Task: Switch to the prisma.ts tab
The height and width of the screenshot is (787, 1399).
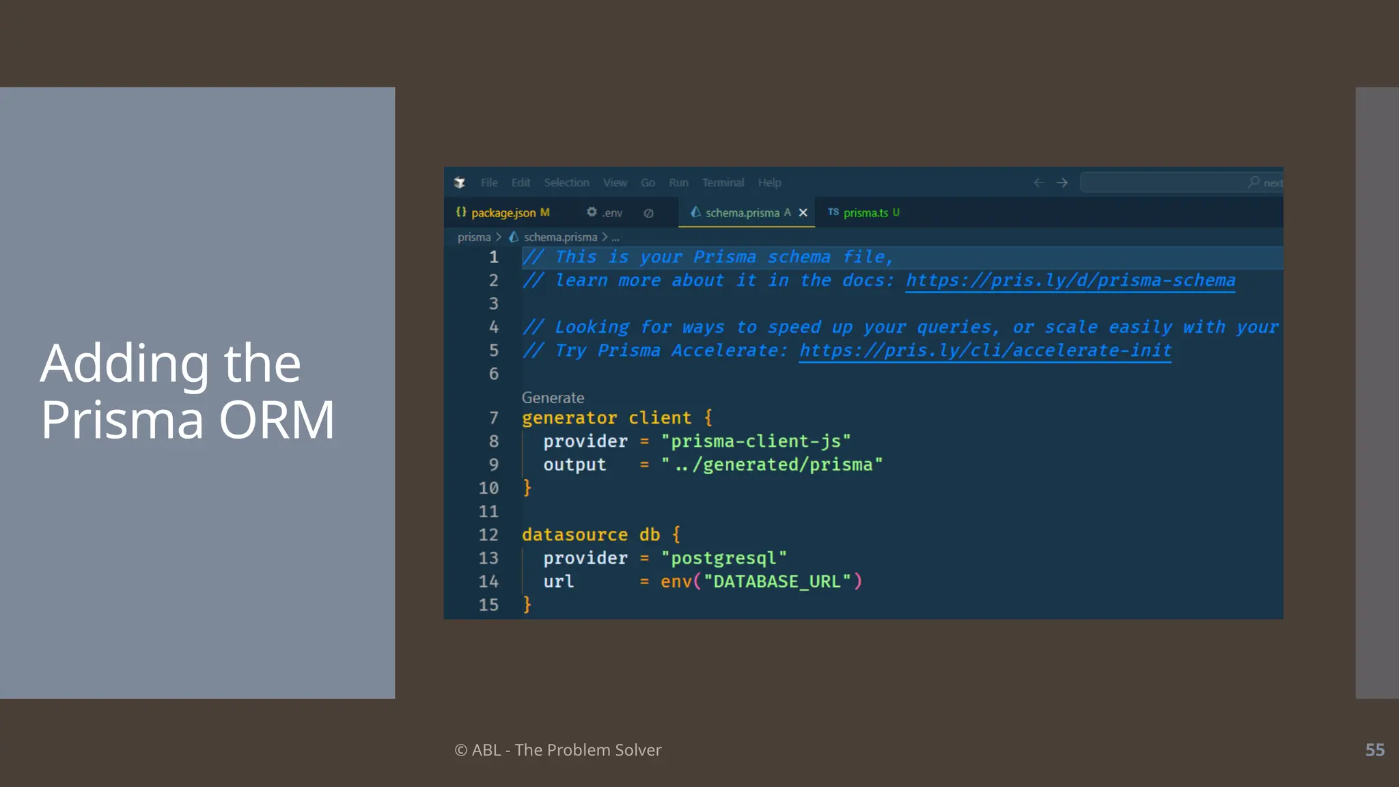Action: (865, 212)
